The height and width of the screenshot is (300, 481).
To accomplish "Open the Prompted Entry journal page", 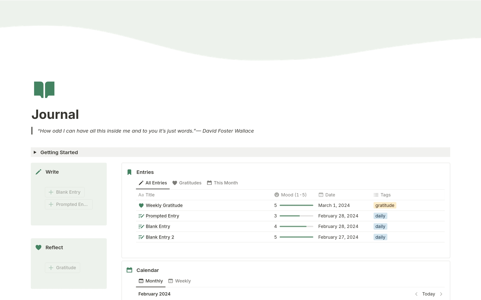I will click(x=162, y=216).
